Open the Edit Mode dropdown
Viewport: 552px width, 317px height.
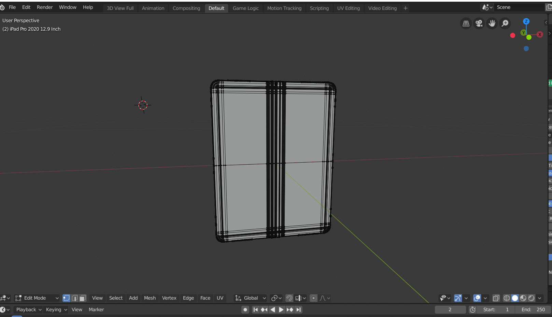[37, 298]
